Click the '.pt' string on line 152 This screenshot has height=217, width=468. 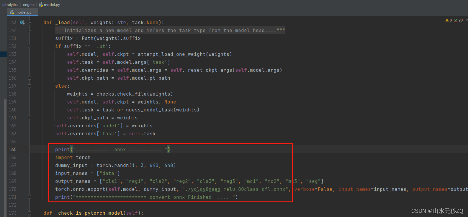tap(101, 46)
